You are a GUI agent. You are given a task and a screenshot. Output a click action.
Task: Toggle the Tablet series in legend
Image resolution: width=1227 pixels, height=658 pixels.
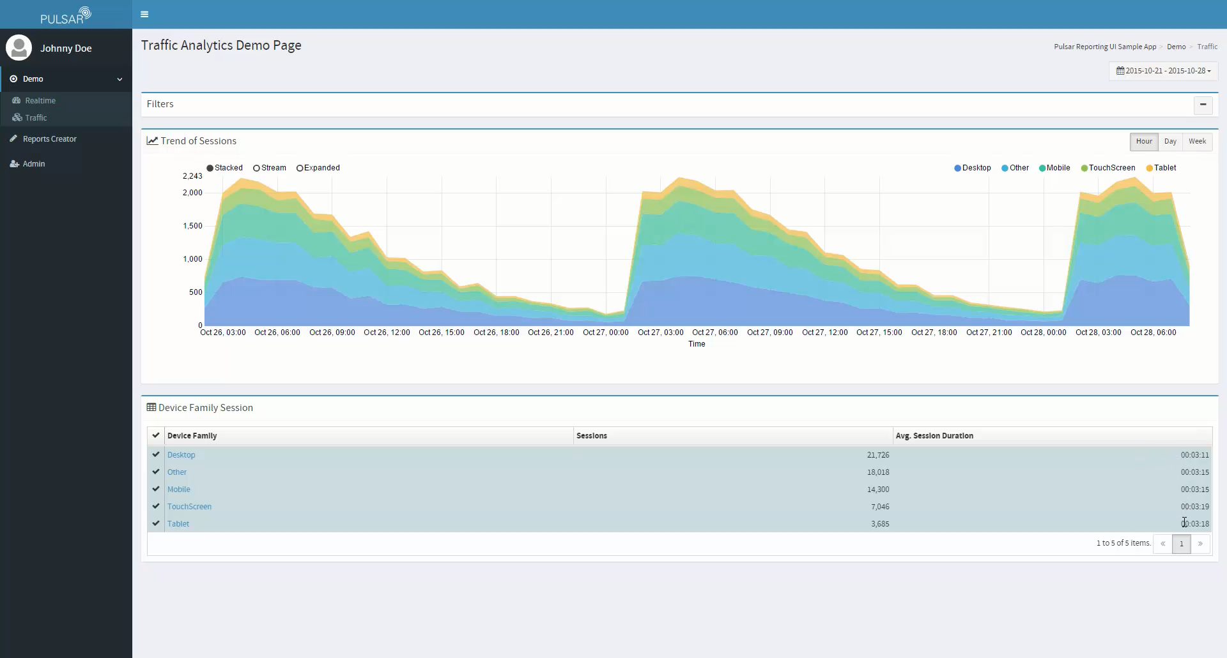pyautogui.click(x=1161, y=168)
